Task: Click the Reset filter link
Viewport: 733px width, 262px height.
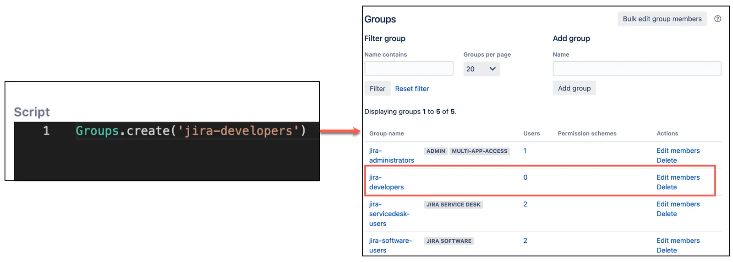Action: click(412, 89)
